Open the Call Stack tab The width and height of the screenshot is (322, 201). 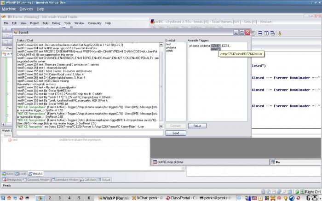(88, 180)
